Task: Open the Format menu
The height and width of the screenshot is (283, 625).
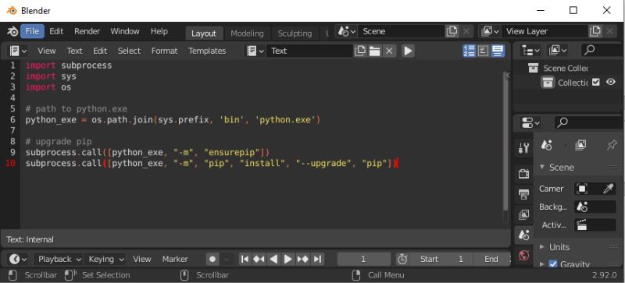Action: pos(164,51)
